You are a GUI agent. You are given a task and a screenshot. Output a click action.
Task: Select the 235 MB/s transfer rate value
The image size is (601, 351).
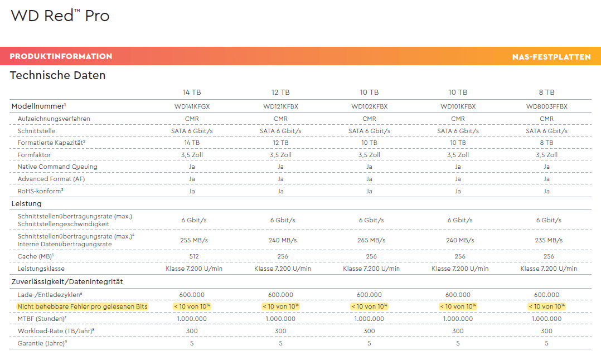point(549,240)
